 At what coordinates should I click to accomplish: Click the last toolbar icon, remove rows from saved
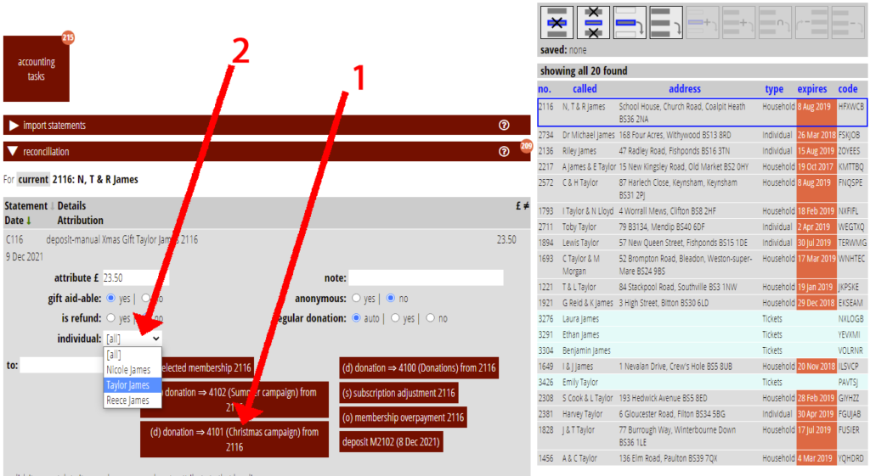point(847,23)
